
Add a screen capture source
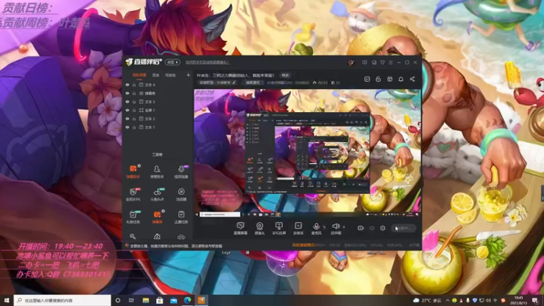click(241, 228)
